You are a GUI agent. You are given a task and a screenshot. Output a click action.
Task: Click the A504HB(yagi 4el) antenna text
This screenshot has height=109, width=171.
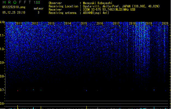point(96,13)
